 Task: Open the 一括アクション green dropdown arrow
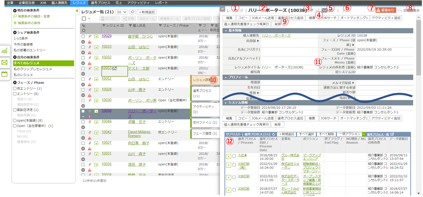tap(364, 134)
